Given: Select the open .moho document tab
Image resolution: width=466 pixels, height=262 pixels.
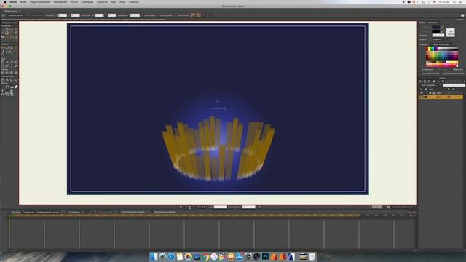Looking at the screenshot, I should click(x=11, y=11).
